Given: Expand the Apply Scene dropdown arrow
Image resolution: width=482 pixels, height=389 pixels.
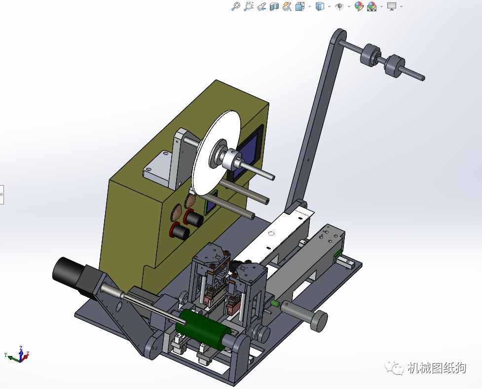Looking at the screenshot, I should click(x=381, y=6).
